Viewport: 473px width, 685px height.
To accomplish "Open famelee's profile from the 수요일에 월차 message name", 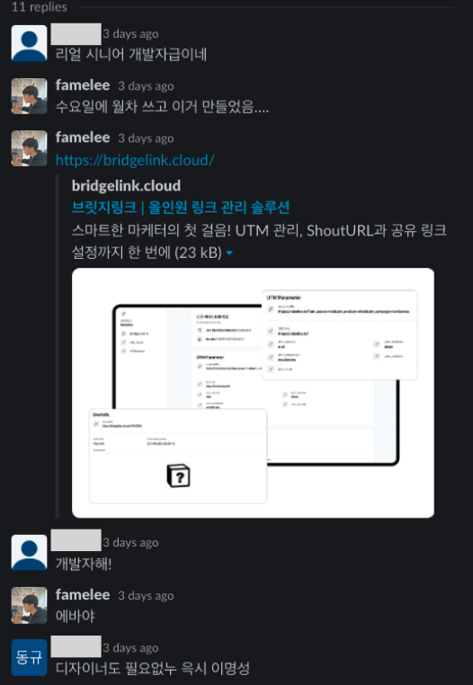I will pyautogui.click(x=83, y=85).
